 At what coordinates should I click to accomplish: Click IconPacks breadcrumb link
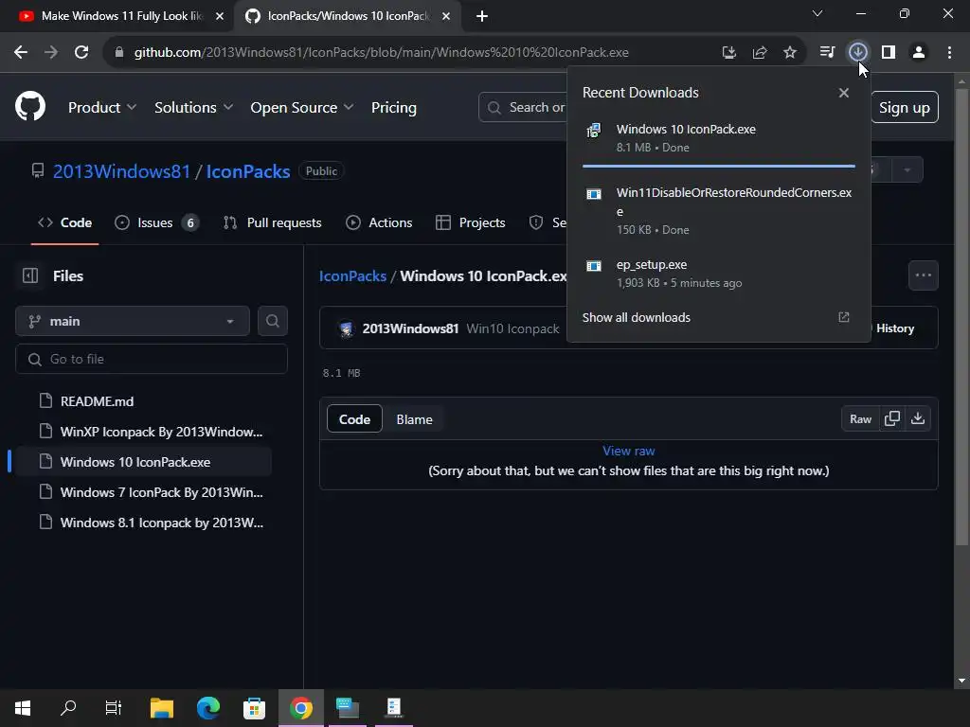tap(352, 275)
